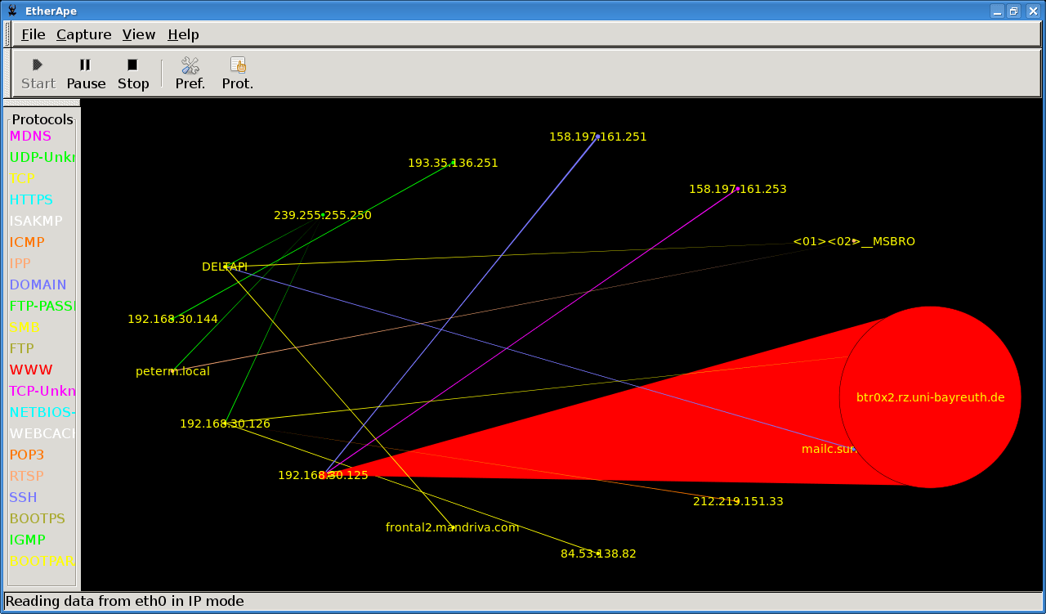Viewport: 1046px width, 614px height.
Task: Click the FTP-PASSIVE protocol entry
Action: point(42,306)
